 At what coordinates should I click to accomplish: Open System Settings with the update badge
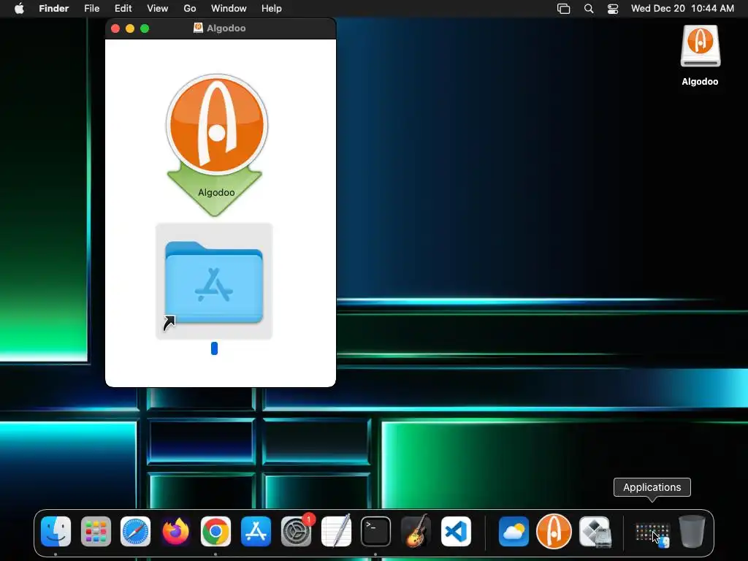click(297, 532)
